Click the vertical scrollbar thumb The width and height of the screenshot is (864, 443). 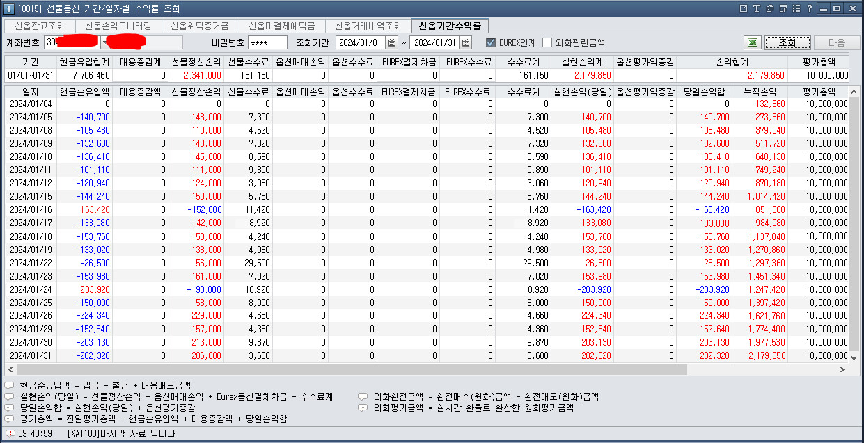tap(854, 224)
